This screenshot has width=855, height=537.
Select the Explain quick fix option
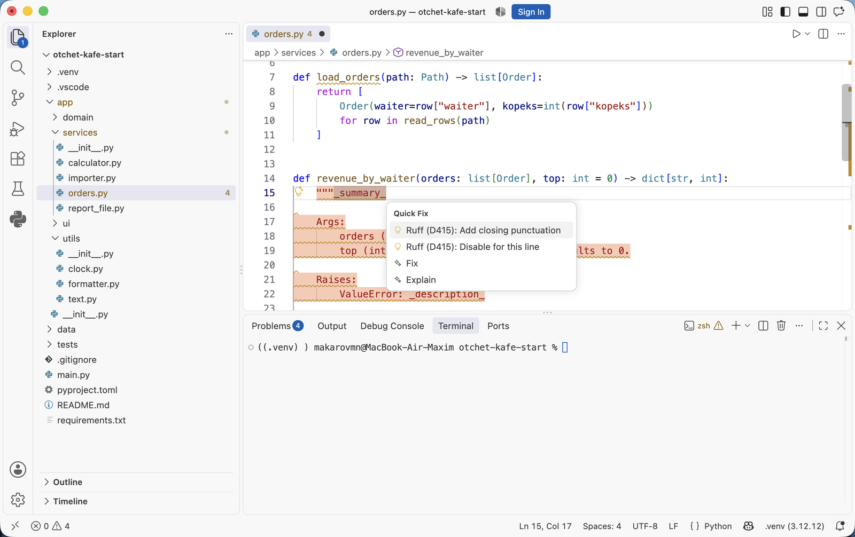coord(481,280)
